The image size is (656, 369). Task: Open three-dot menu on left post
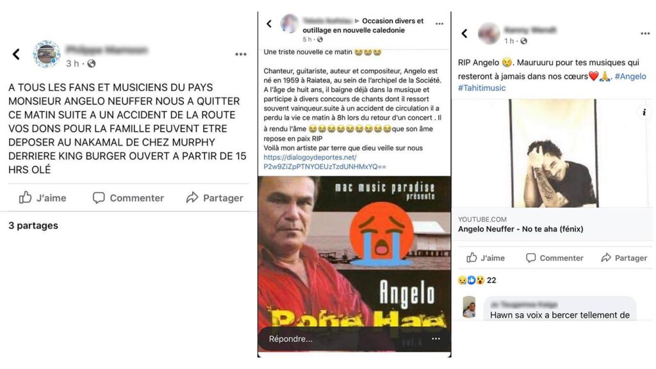coord(241,54)
